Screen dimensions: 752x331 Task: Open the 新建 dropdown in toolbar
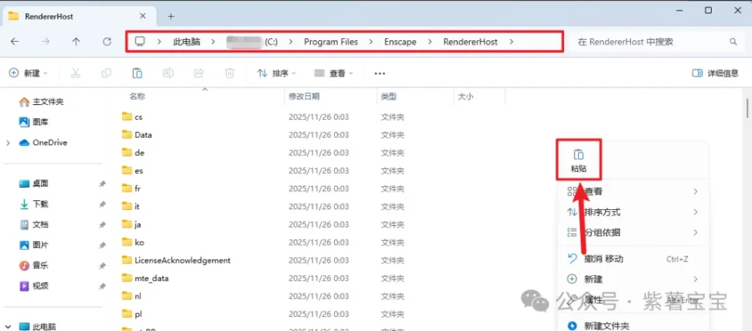[28, 73]
